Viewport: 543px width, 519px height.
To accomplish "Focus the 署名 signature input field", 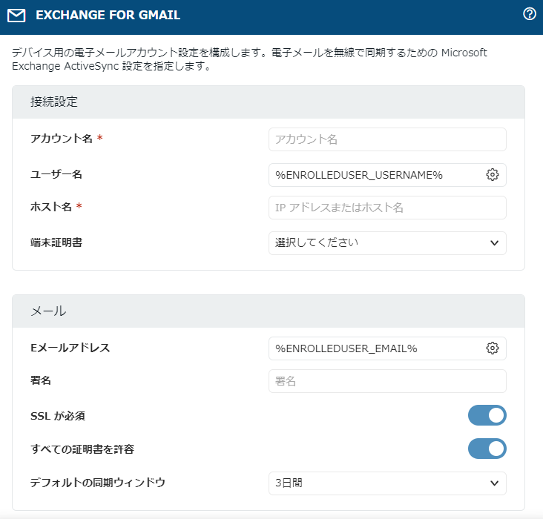I will (x=387, y=381).
